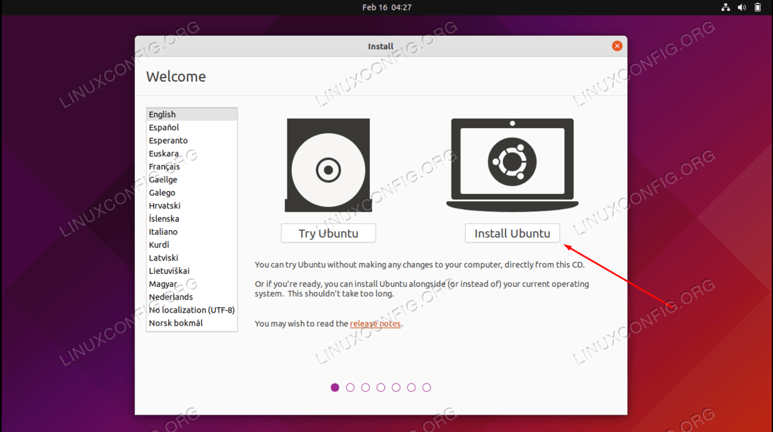Select Magyar in the language list
Screen dimensions: 773x432
pos(192,284)
